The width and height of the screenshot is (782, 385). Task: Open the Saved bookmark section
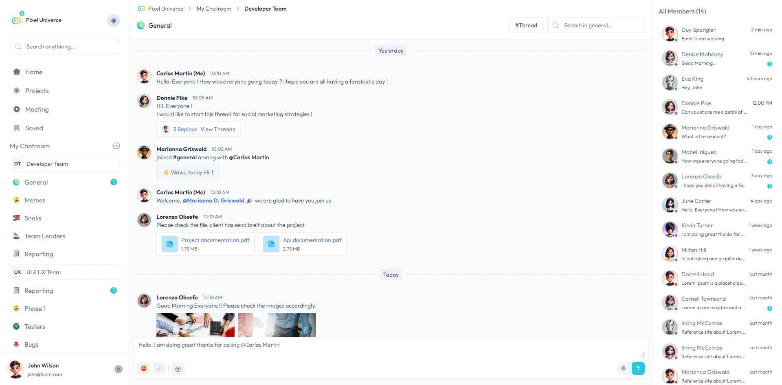pos(34,128)
